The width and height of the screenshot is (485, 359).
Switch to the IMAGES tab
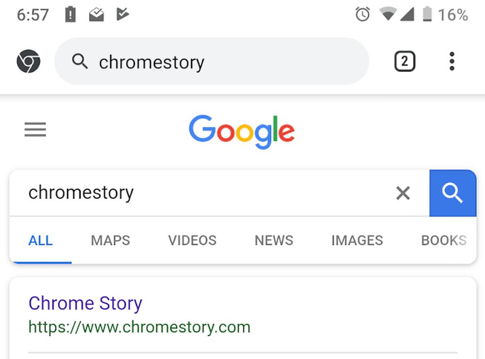pyautogui.click(x=357, y=241)
